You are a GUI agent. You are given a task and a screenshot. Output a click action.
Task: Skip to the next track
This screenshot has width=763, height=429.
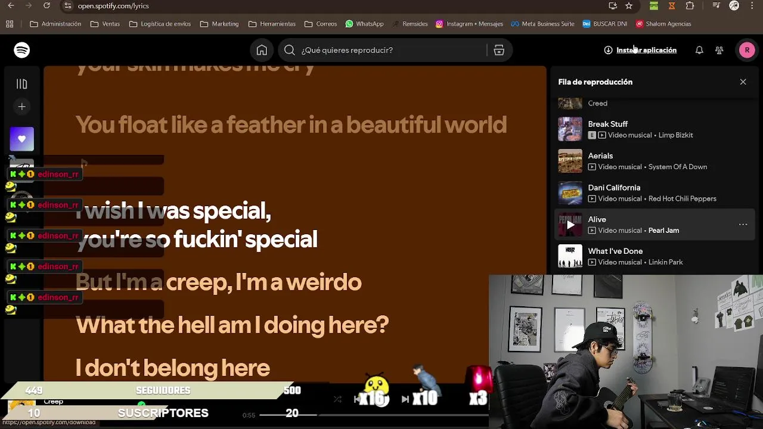(x=405, y=399)
